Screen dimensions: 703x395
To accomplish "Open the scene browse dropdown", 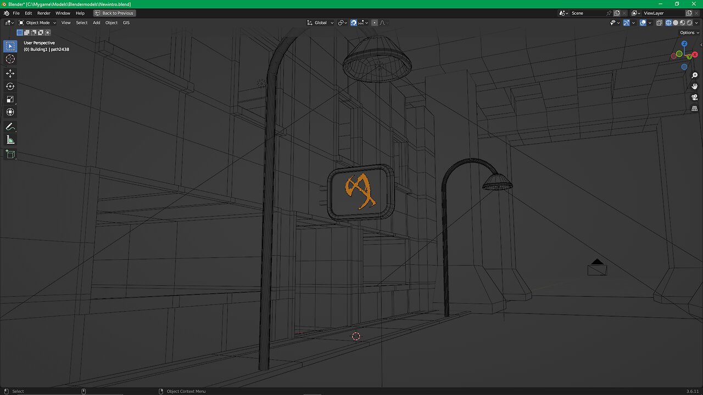I will click(x=563, y=13).
